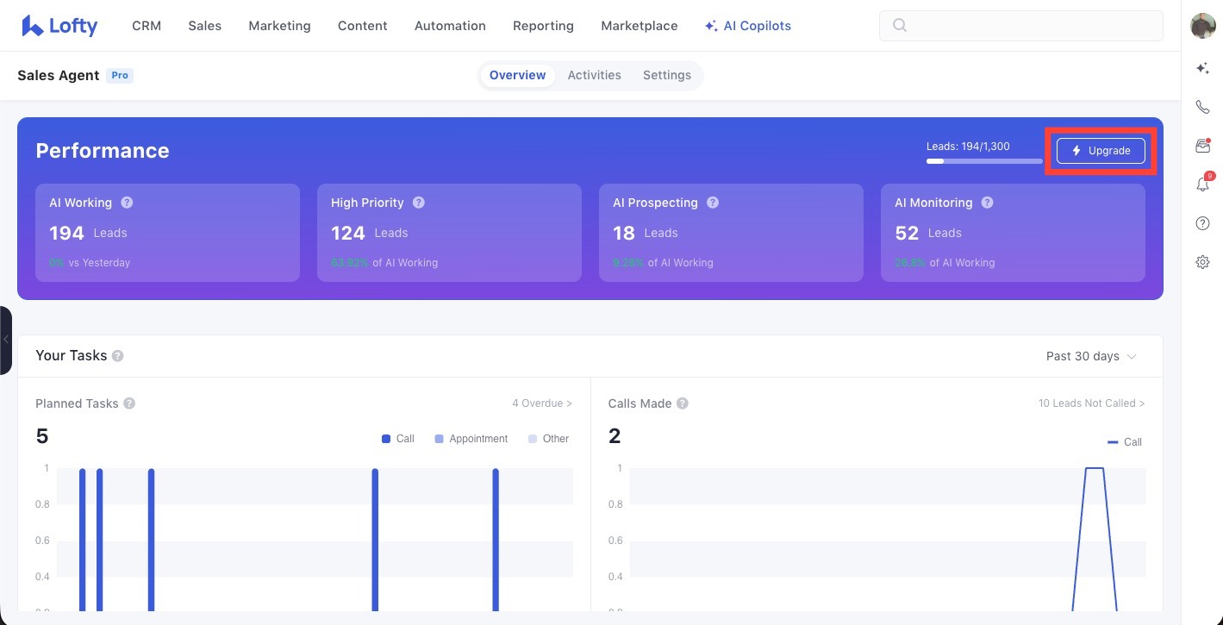The width and height of the screenshot is (1223, 625).
Task: Switch to the Overview tab
Action: (517, 75)
